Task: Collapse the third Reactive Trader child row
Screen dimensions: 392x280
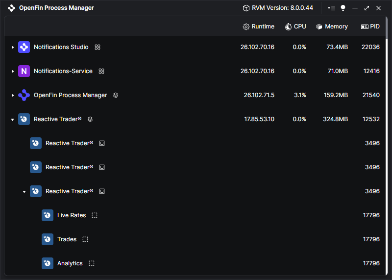Action: pos(24,191)
